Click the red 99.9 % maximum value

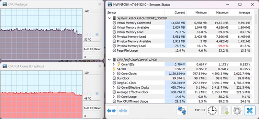pos(223,46)
